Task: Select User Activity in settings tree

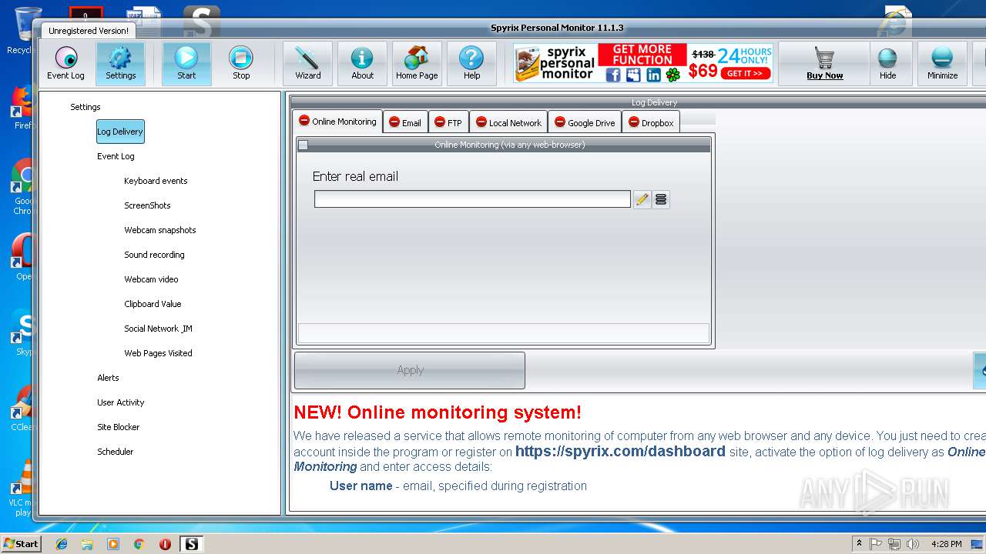Action: click(x=120, y=402)
